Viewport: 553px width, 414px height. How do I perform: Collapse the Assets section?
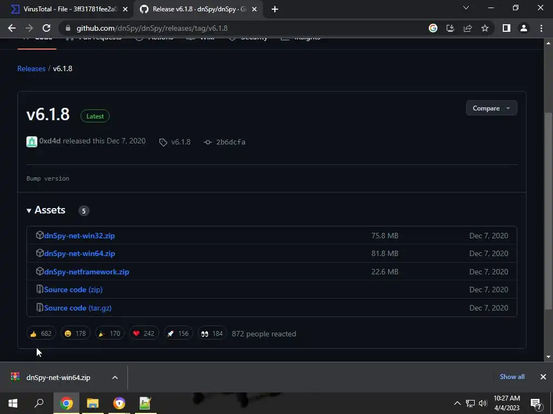[46, 210]
